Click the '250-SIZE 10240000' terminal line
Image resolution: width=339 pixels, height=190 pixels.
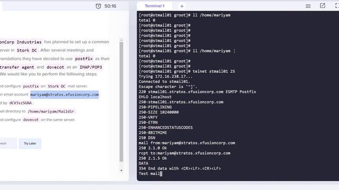(158, 112)
